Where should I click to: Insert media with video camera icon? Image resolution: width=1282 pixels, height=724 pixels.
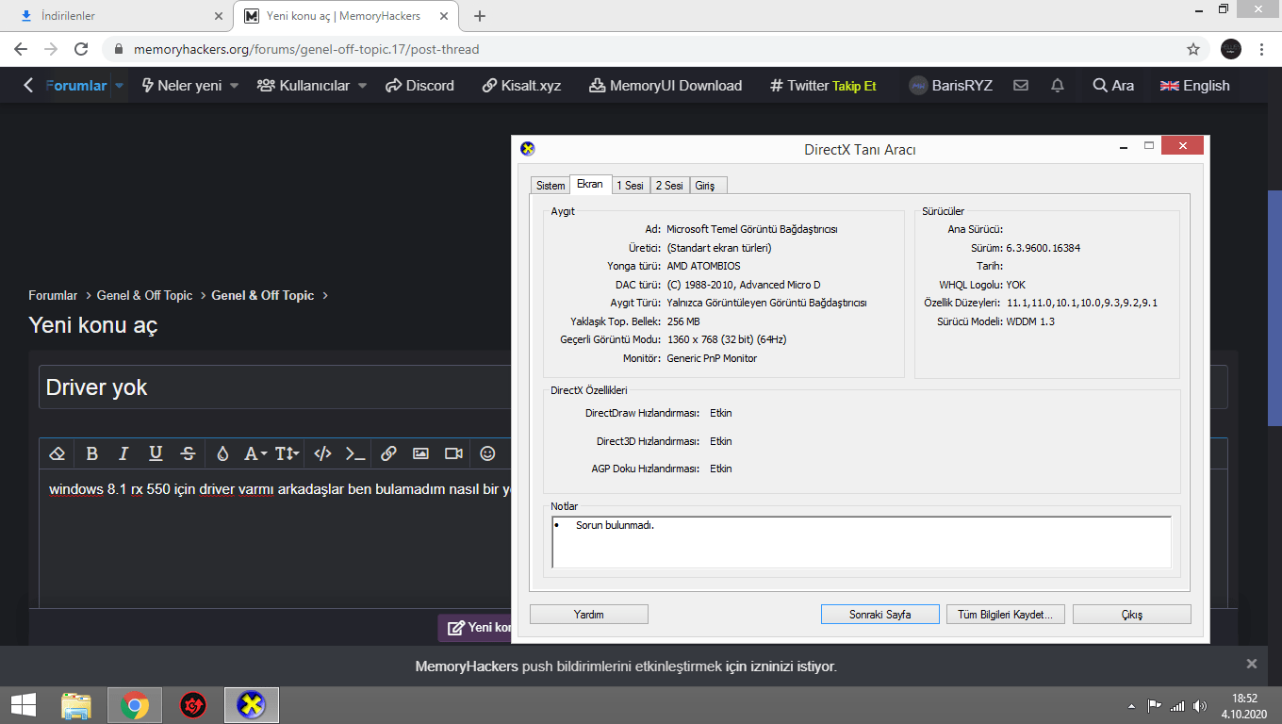(x=453, y=453)
